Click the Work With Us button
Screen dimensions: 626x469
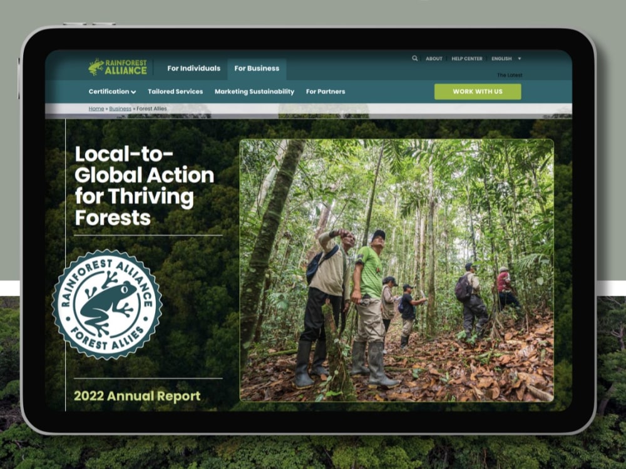(x=478, y=91)
